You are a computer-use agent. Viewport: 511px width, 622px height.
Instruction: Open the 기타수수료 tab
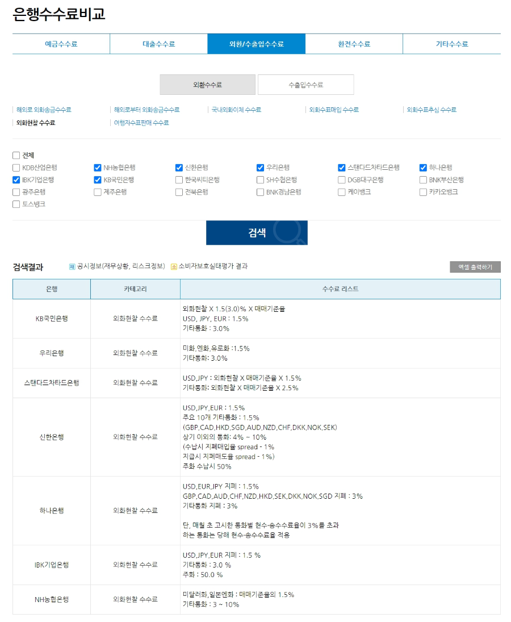point(452,44)
